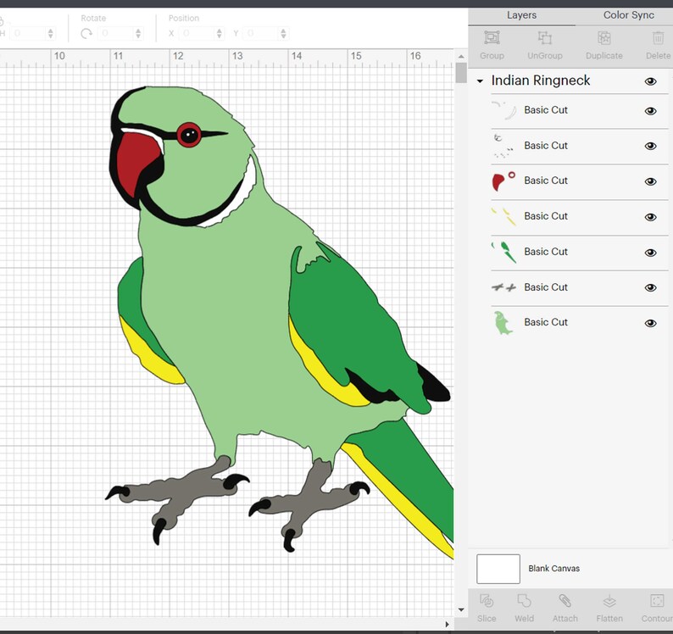Click the Contour tool icon
This screenshot has width=673, height=634.
click(657, 601)
